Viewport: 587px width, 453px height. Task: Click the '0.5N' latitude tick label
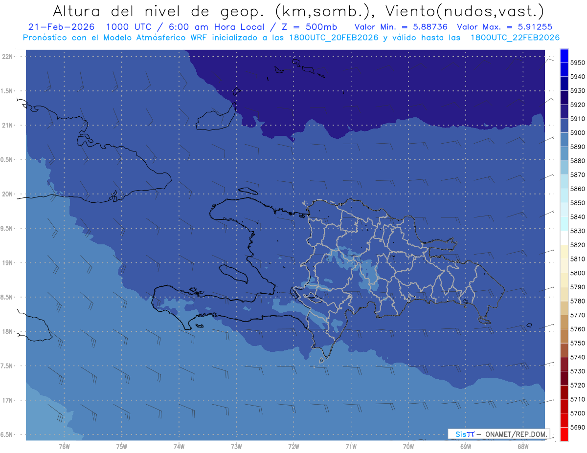pyautogui.click(x=7, y=160)
